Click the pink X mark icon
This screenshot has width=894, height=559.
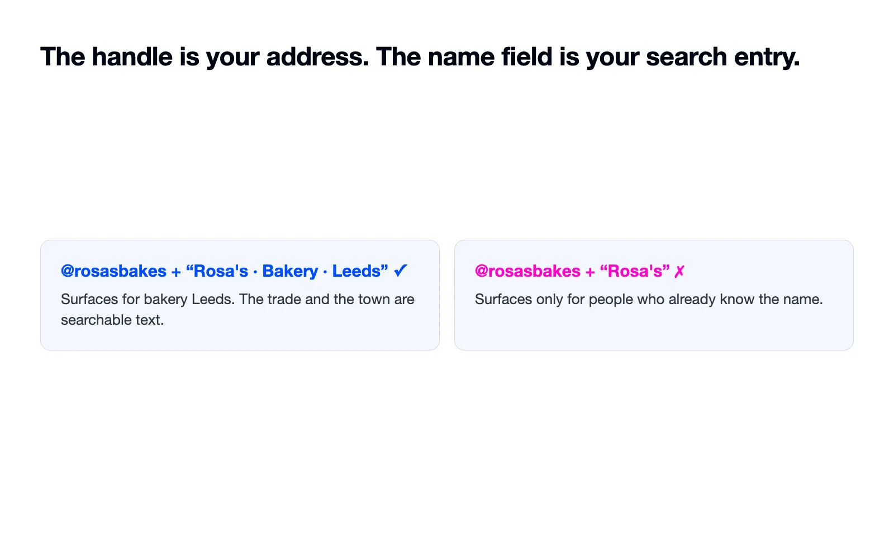point(679,272)
